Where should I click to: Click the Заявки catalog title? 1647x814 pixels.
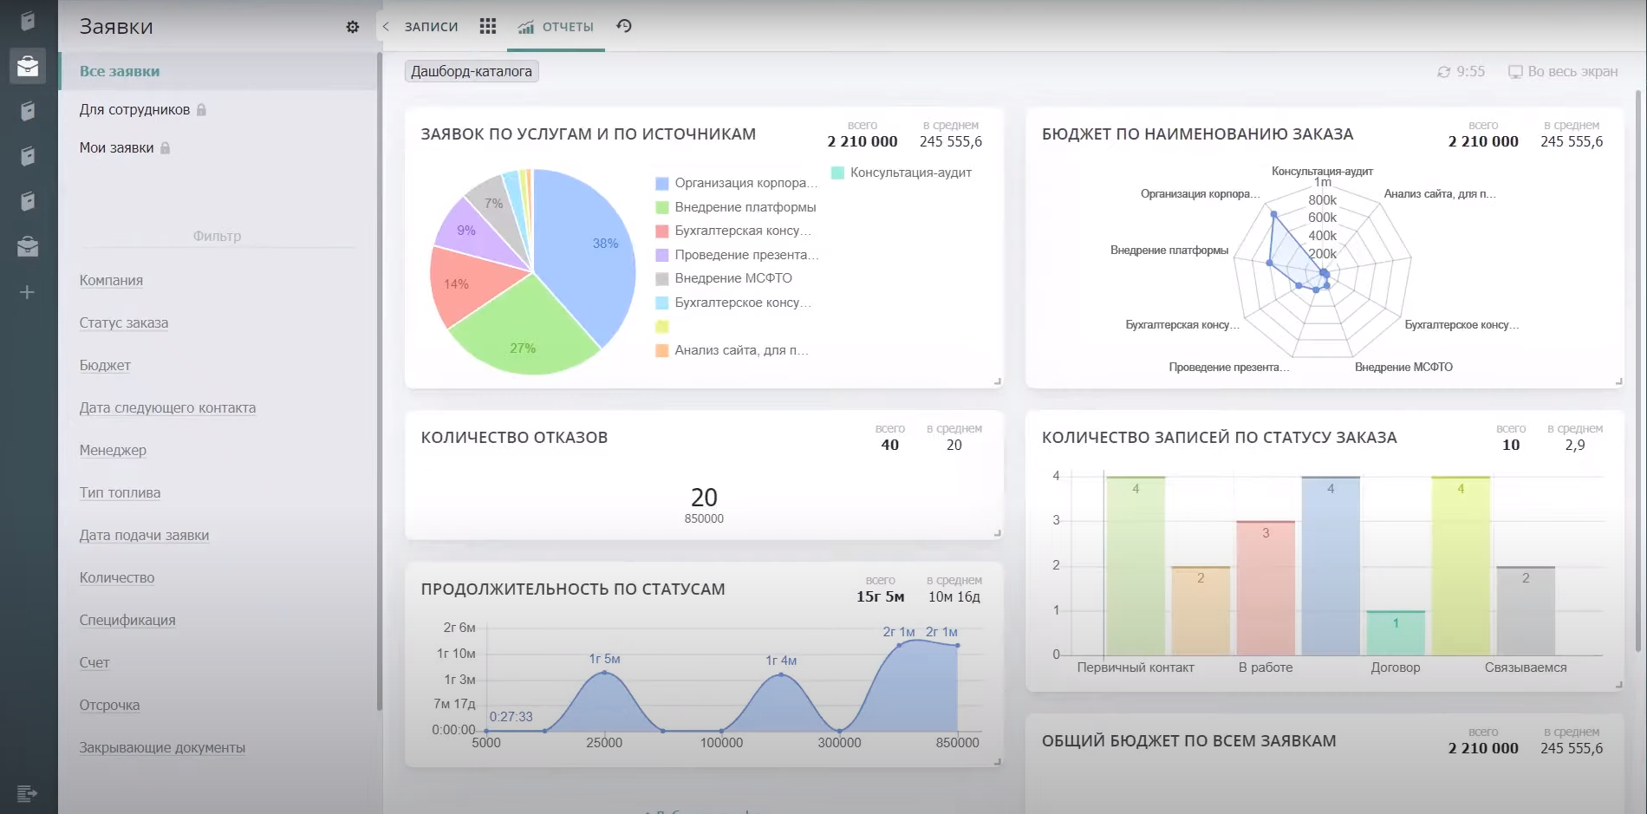click(116, 27)
